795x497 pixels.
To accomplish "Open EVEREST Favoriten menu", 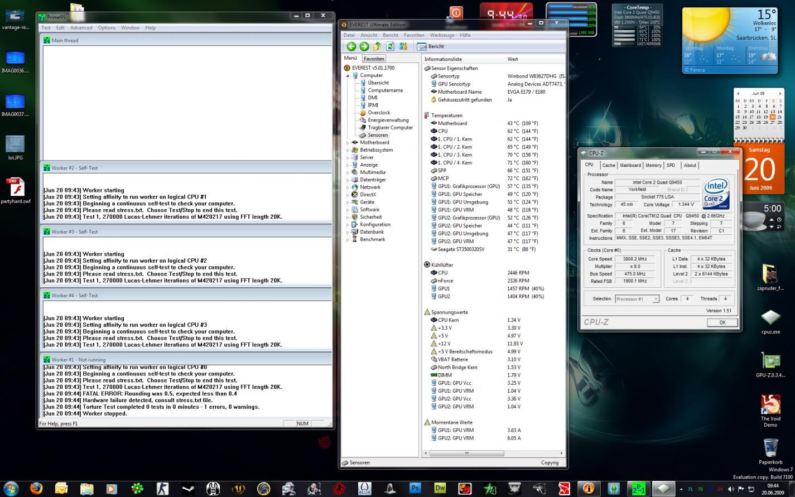I will pyautogui.click(x=414, y=35).
